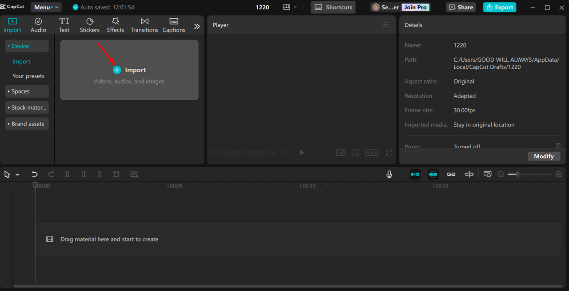Open the Effects tab
Viewport: 569px width, 291px height.
[x=115, y=25]
